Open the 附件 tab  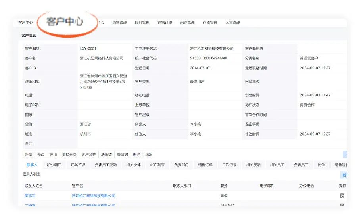pyautogui.click(x=321, y=165)
